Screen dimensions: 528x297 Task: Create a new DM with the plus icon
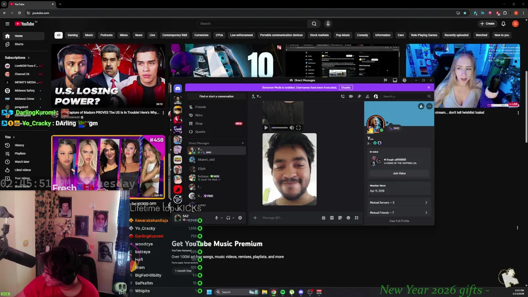[243, 143]
